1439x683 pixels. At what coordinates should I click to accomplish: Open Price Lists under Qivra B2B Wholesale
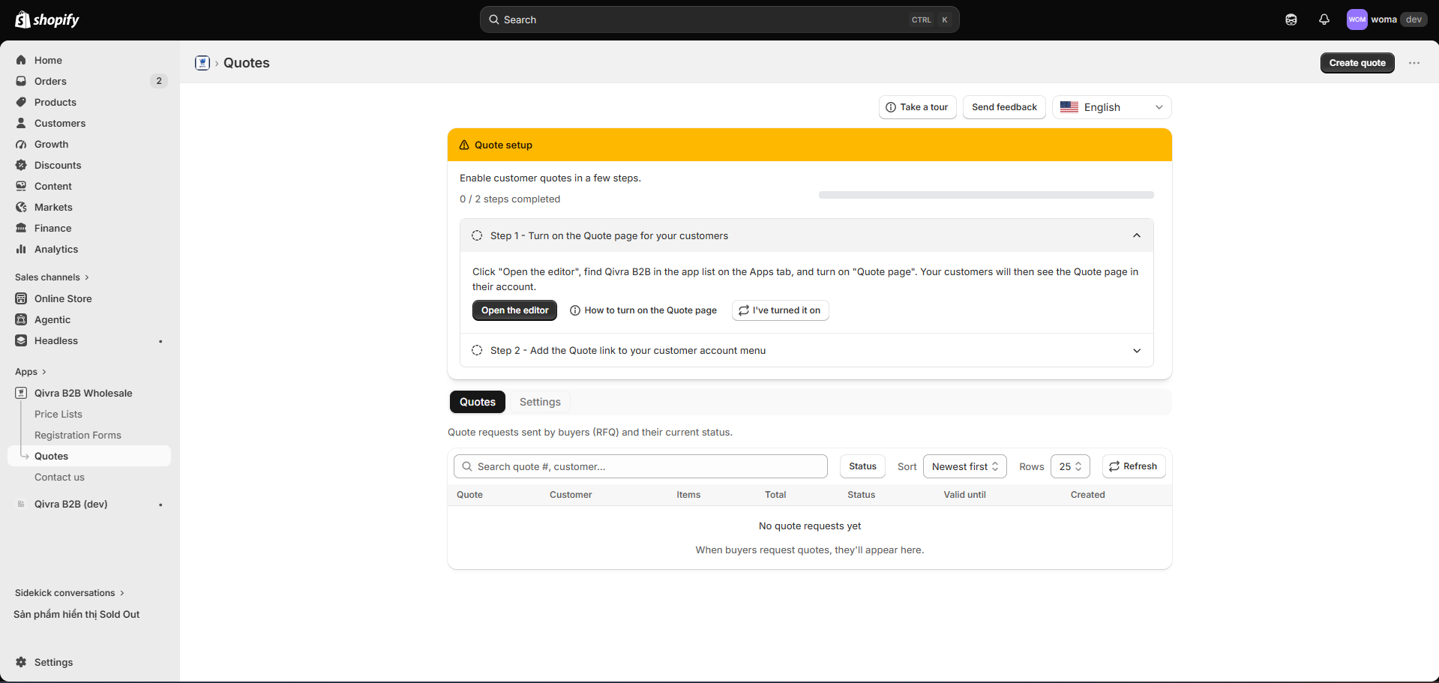coord(58,414)
